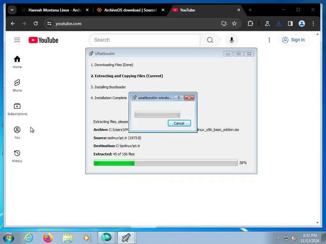326x244 pixels.
Task: Click the YouTube logo
Action: [43, 40]
